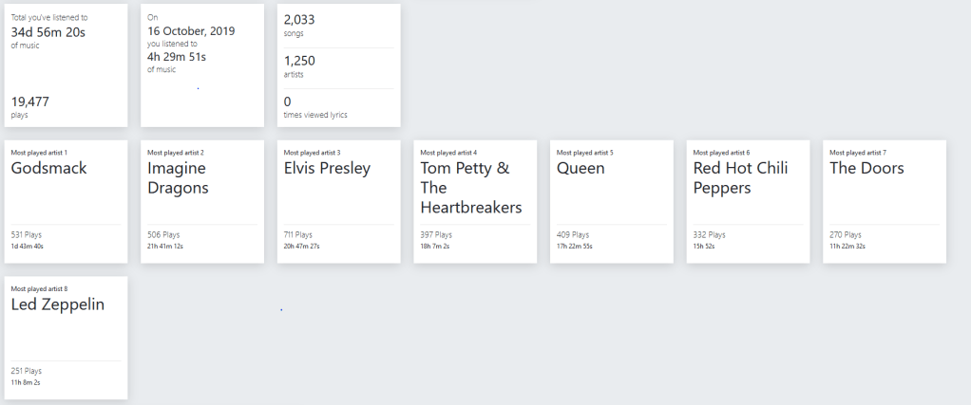971x405 pixels.
Task: Open the Queen artist card
Action: (611, 201)
